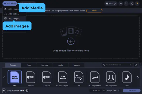Screen dimensions: 142x94
Task: Show next formats with right arrow
Action: (x=138, y=77)
